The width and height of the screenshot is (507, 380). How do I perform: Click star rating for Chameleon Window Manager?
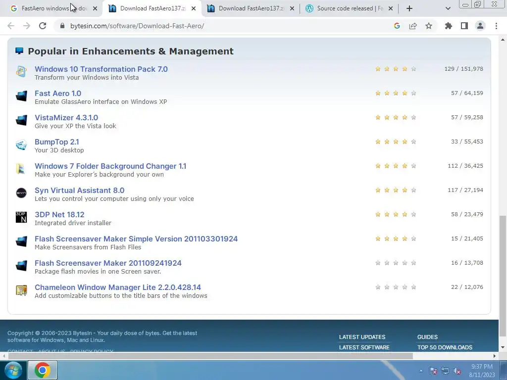pyautogui.click(x=396, y=287)
